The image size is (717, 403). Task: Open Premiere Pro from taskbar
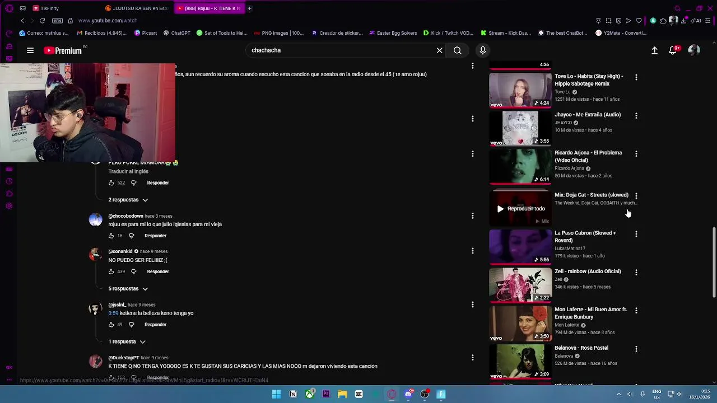(x=326, y=394)
